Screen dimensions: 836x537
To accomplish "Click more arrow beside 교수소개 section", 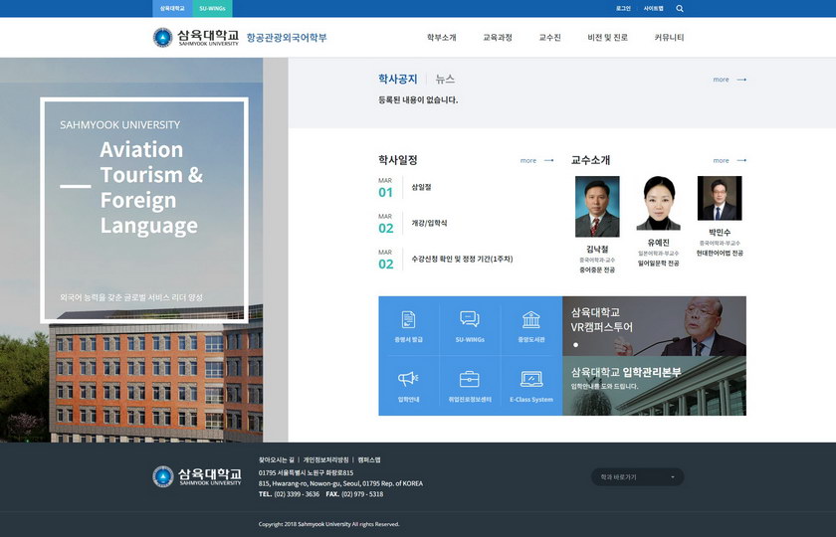I will [730, 160].
